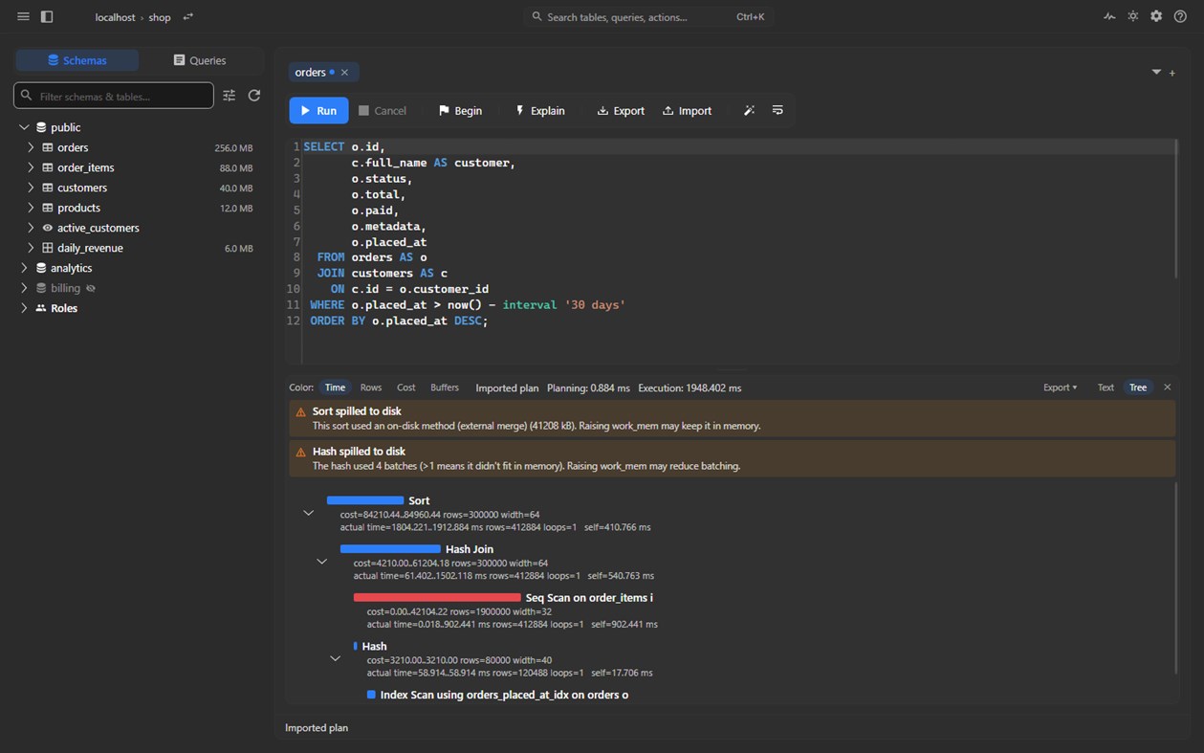Click in the schema filter field
Screen dimensions: 1204x753
pos(114,96)
